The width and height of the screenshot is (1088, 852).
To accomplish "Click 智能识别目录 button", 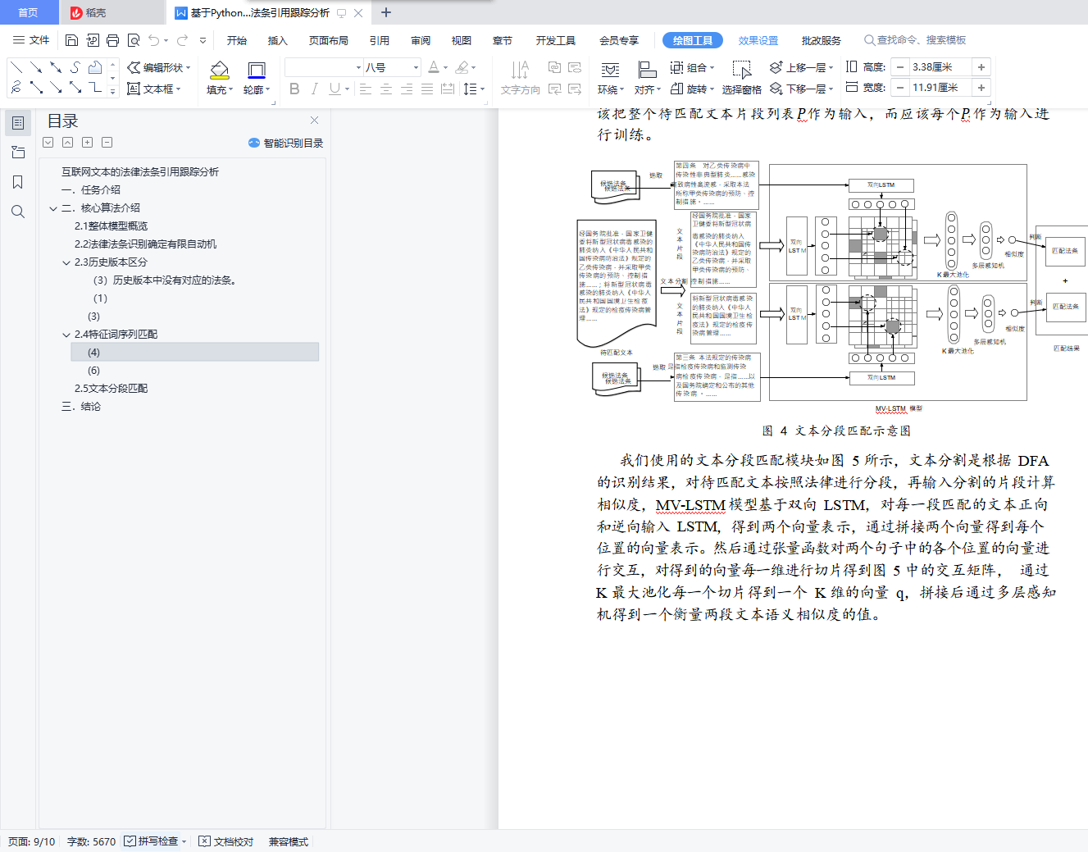I will (x=286, y=143).
